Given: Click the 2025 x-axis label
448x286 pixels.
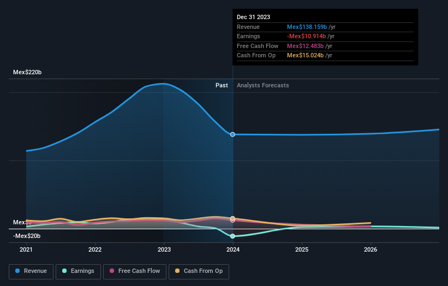Looking at the screenshot, I should (302, 249).
